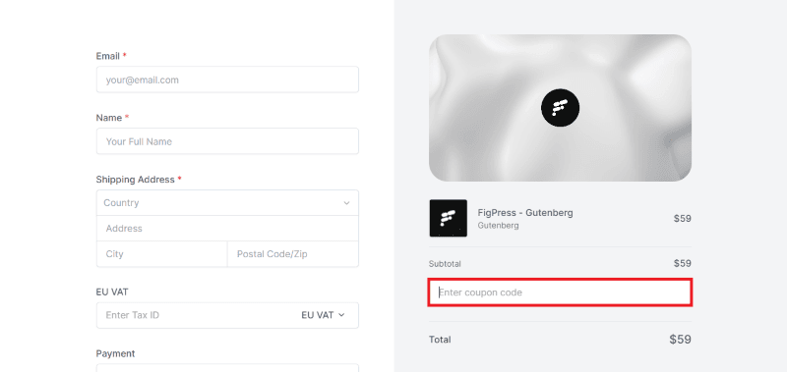Select the Country combo box field
The height and width of the screenshot is (372, 787).
[x=227, y=203]
